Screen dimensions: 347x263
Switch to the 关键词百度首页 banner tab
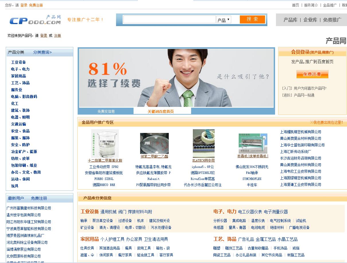[x=161, y=111]
